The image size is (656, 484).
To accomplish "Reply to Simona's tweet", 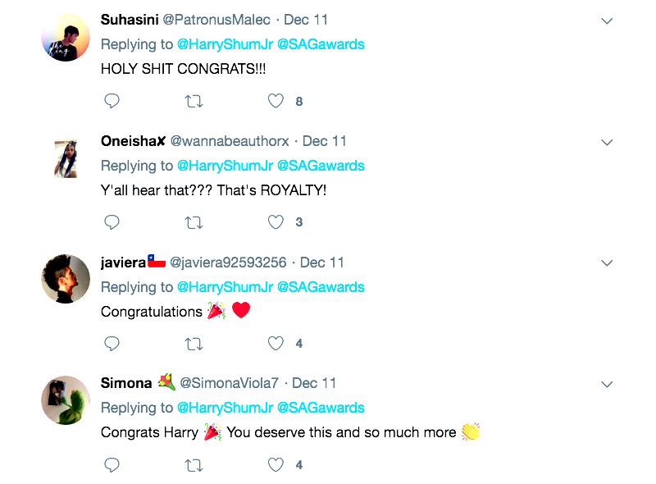I will click(x=112, y=464).
